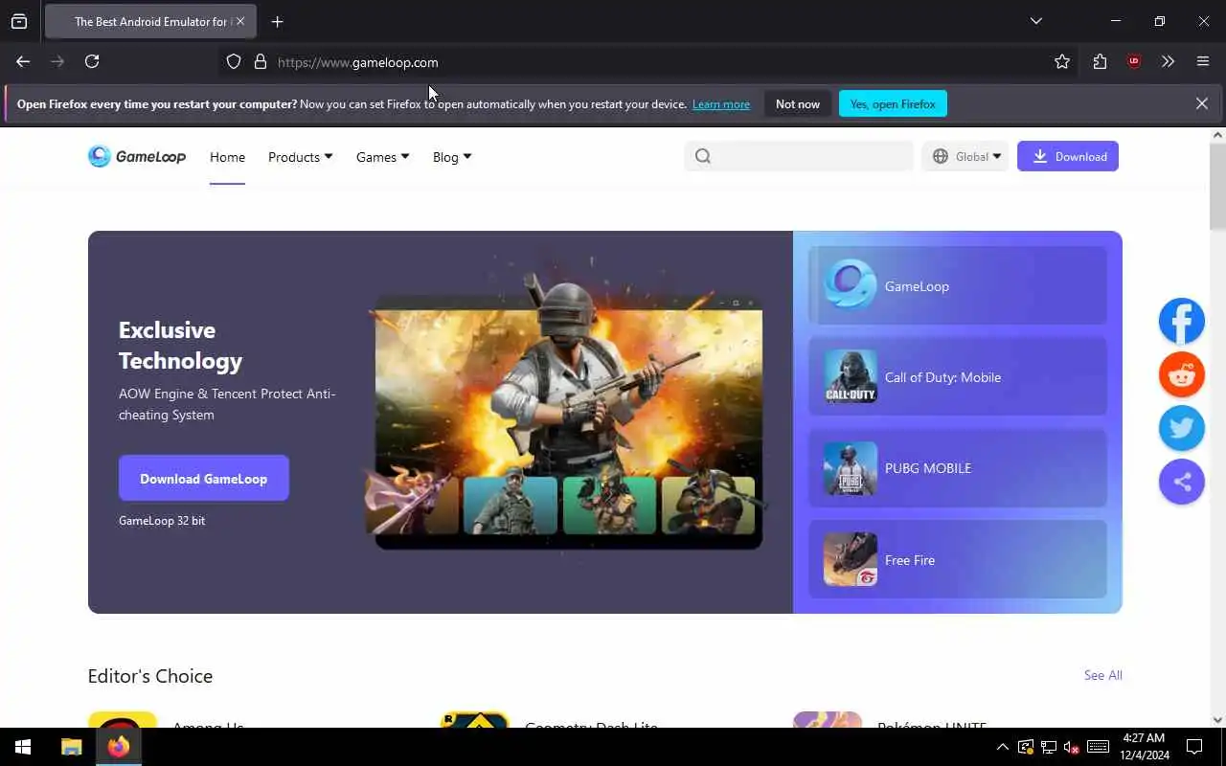Screen dimensions: 1226x766
Task: Open Windows notification center
Action: pyautogui.click(x=1194, y=747)
